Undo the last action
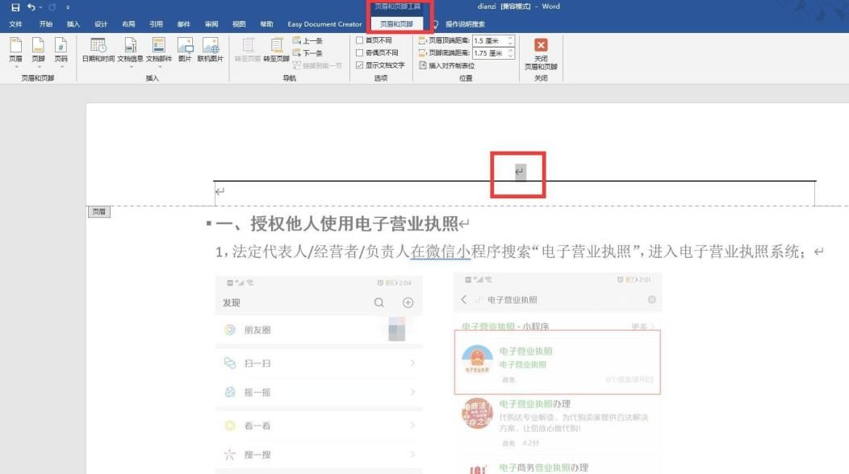Viewport: 849px width, 474px height. point(31,7)
